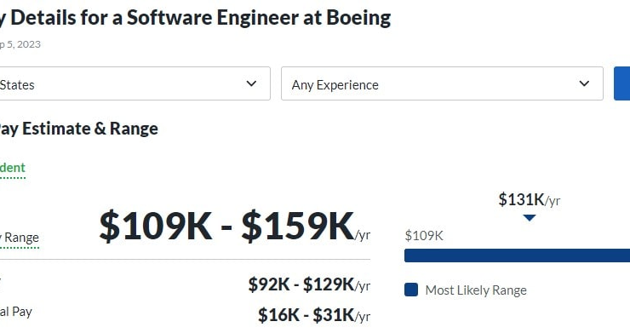This screenshot has height=333, width=630.
Task: Open the location dropdown ending in States
Action: coord(135,83)
